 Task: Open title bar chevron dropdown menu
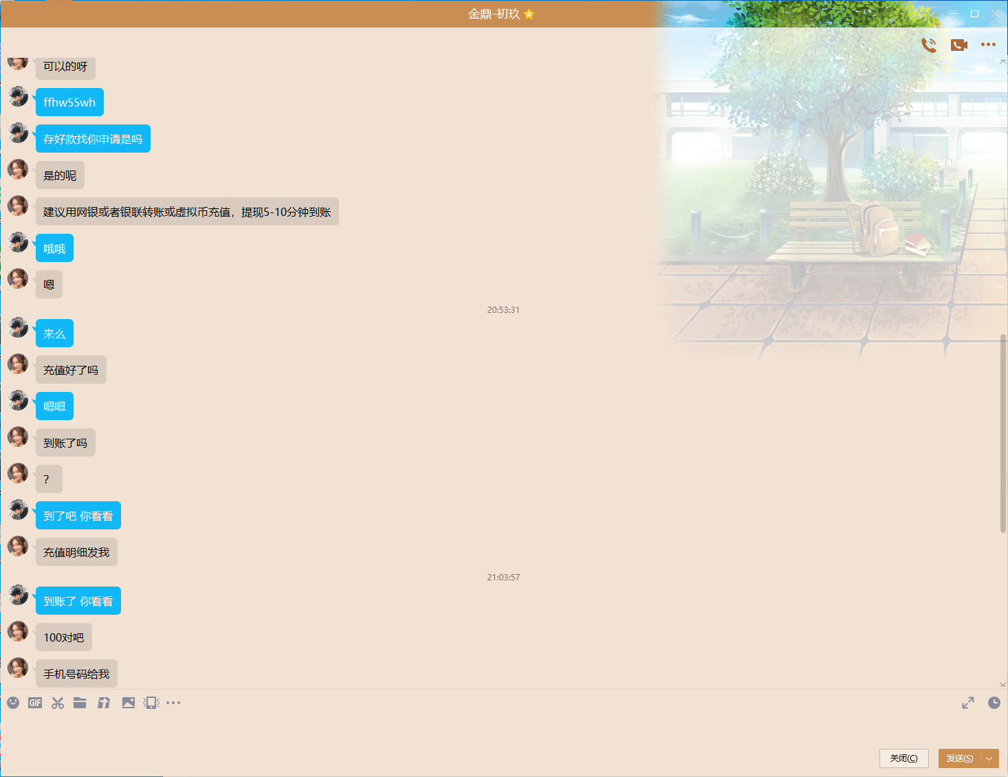(x=931, y=14)
